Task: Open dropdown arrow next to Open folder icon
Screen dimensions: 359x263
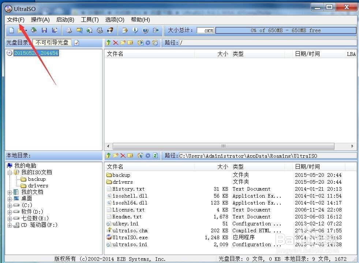Action: click(26, 30)
